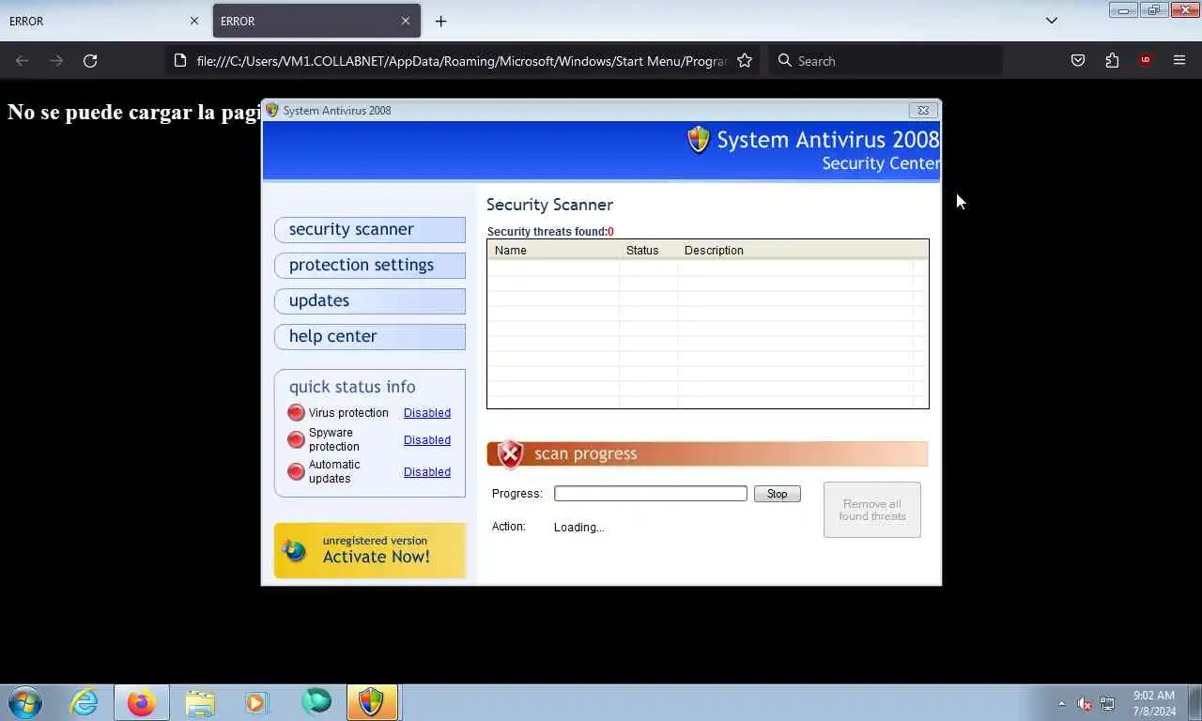Go to the updates section
The height and width of the screenshot is (721, 1202).
pyautogui.click(x=370, y=300)
